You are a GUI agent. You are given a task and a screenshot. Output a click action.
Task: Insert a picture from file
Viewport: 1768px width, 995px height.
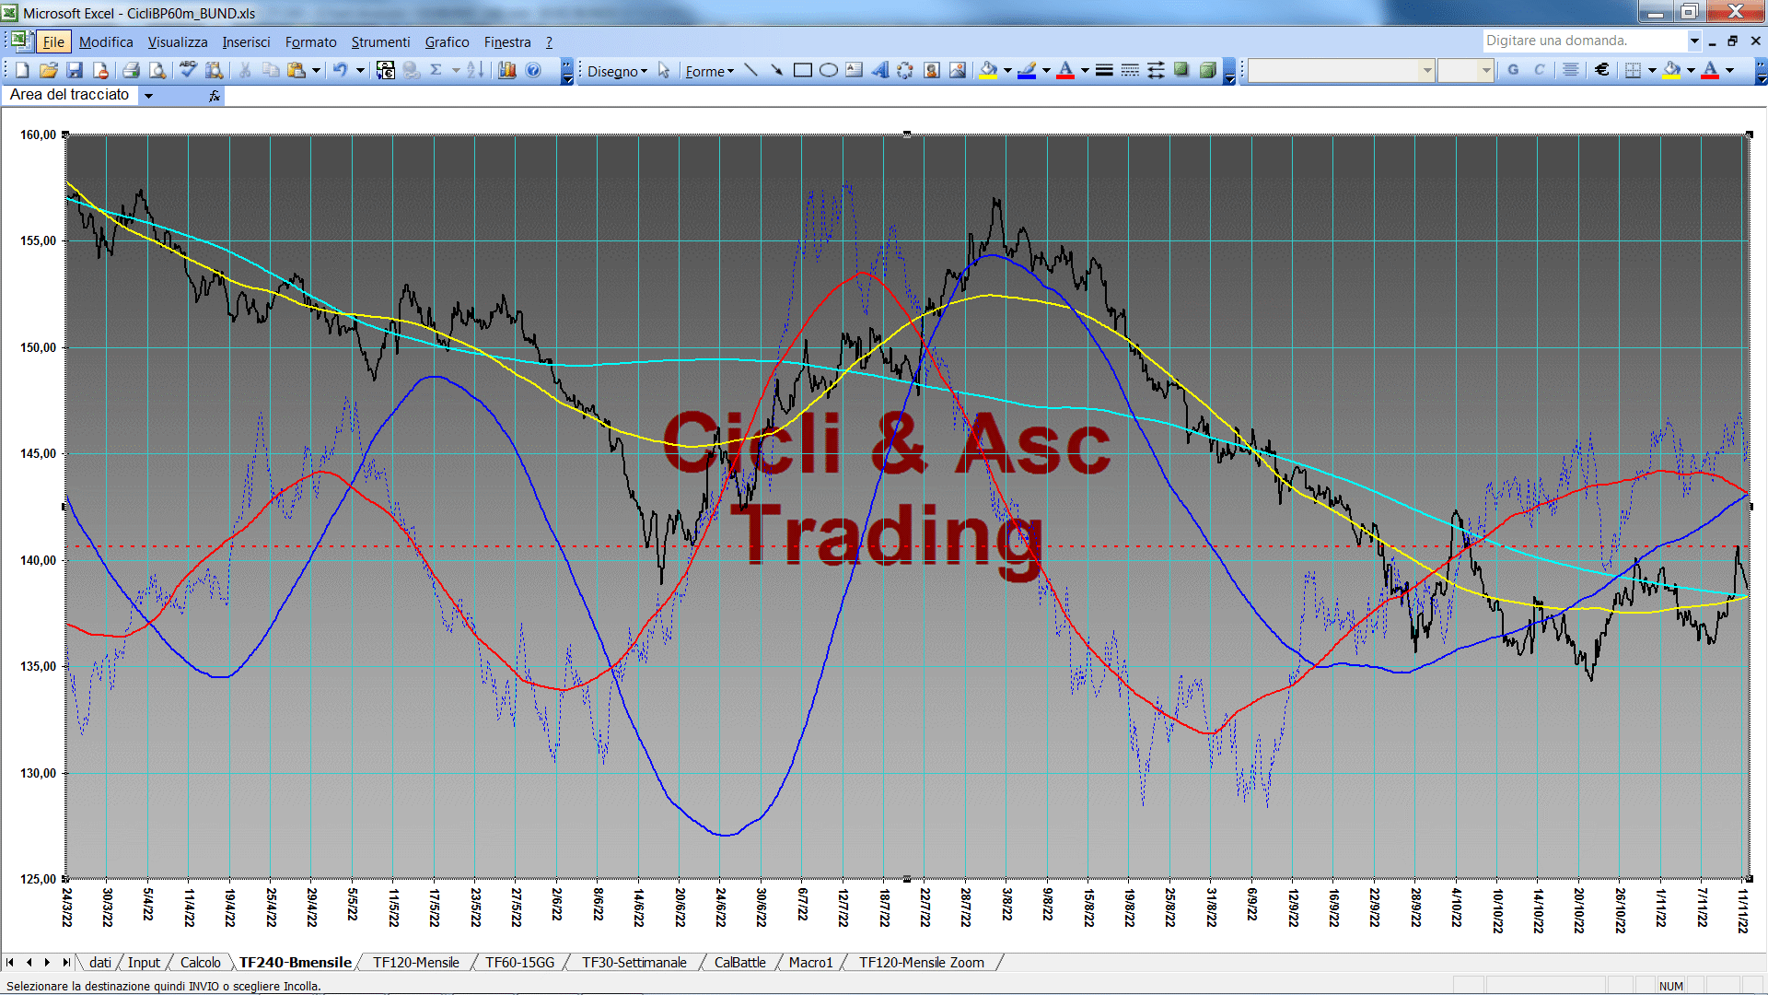958,70
